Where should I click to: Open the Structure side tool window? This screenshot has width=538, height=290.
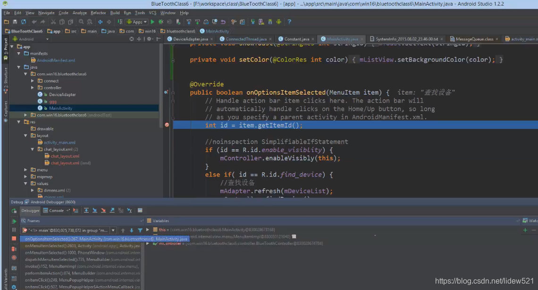(x=6, y=81)
